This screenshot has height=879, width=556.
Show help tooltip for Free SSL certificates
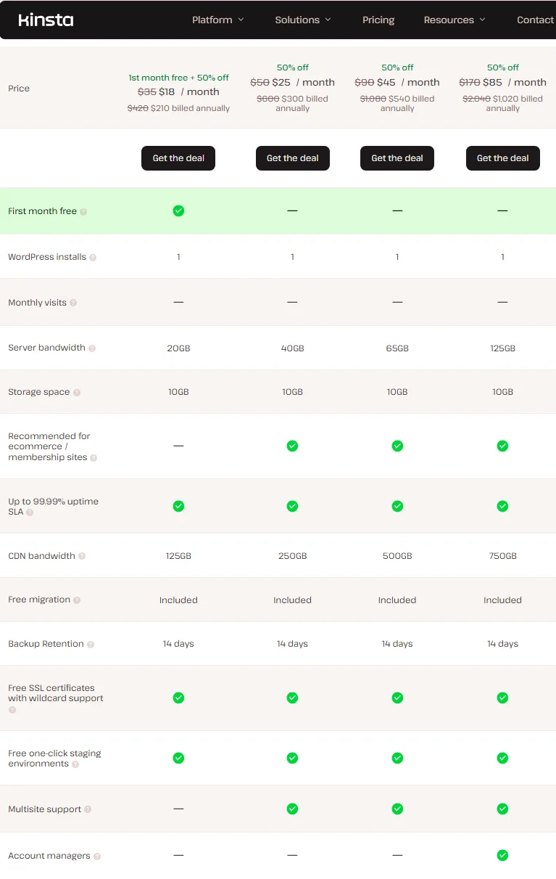click(x=12, y=709)
